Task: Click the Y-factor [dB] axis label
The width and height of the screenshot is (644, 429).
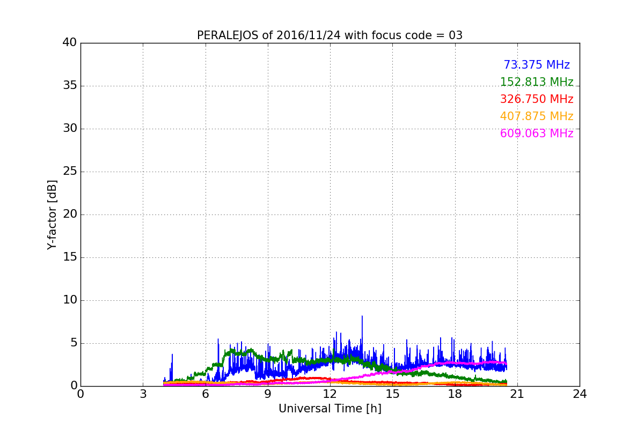Action: click(x=52, y=214)
